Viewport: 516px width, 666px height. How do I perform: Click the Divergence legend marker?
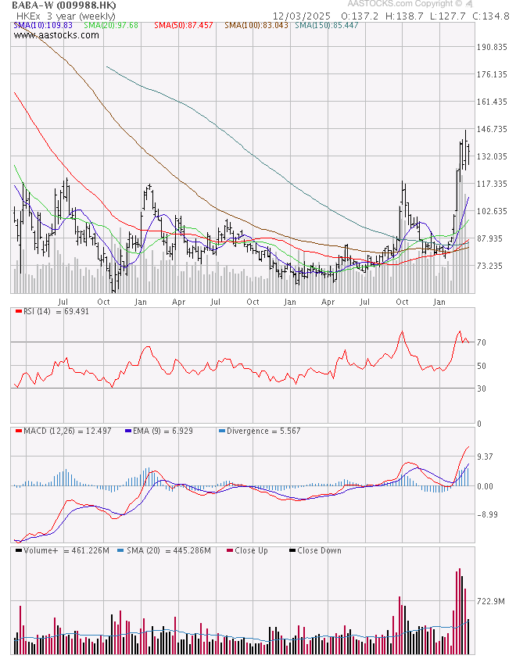222,431
